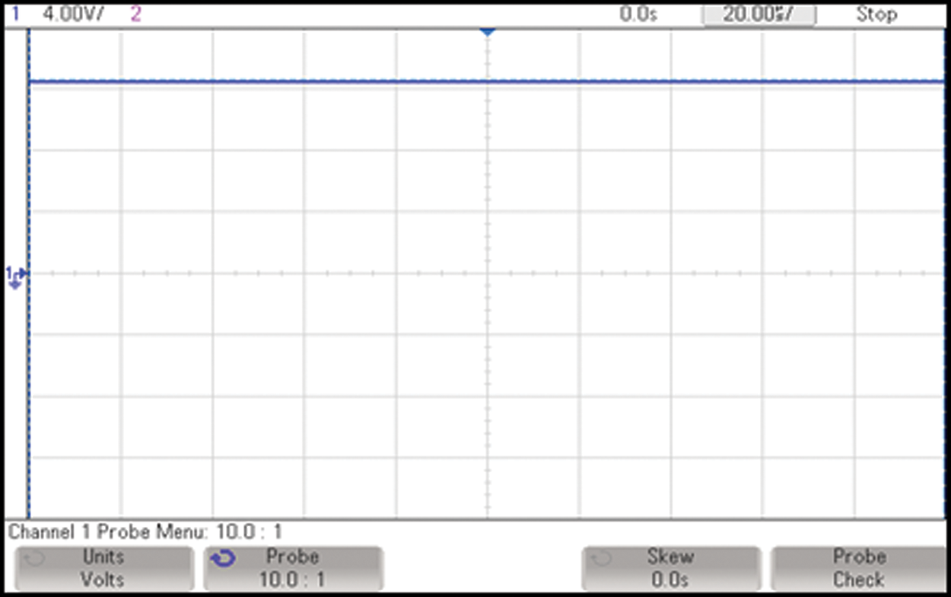Screen dimensions: 951x597
Task: Click the empty softkey slot between Probe and Skew
Action: (x=482, y=568)
